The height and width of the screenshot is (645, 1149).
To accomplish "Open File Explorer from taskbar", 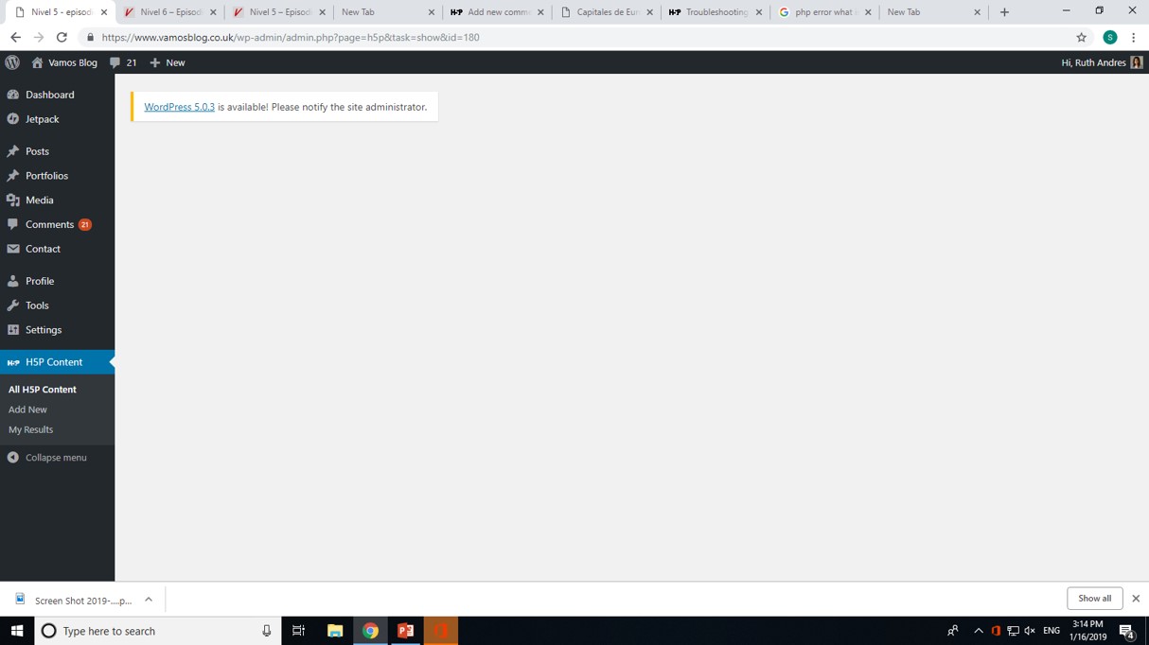I will pyautogui.click(x=335, y=631).
